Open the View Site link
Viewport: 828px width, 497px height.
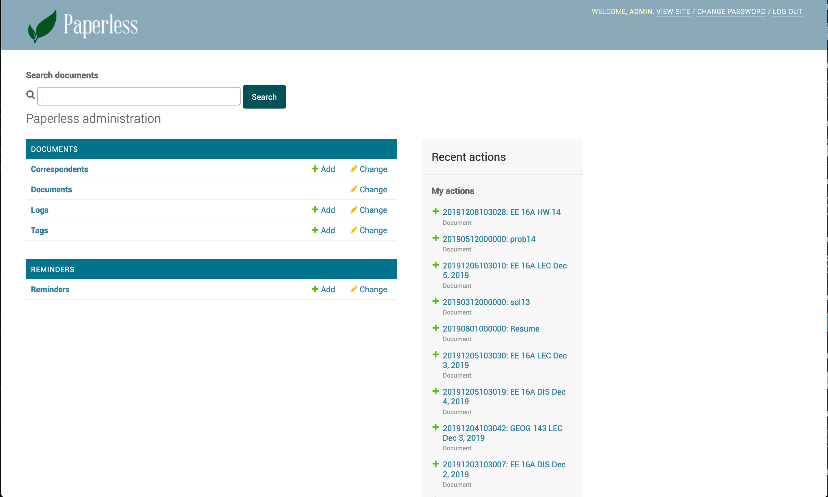point(673,11)
